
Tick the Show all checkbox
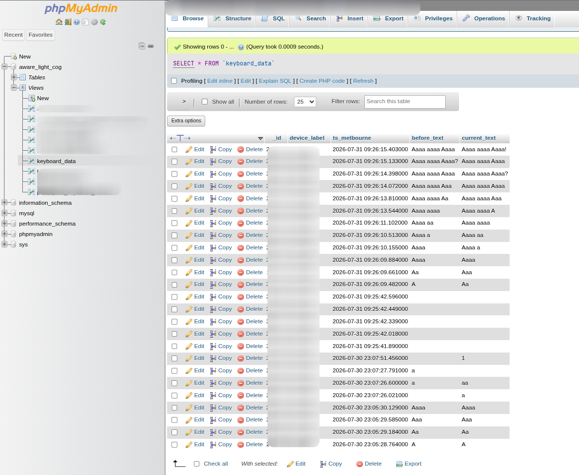click(x=205, y=102)
